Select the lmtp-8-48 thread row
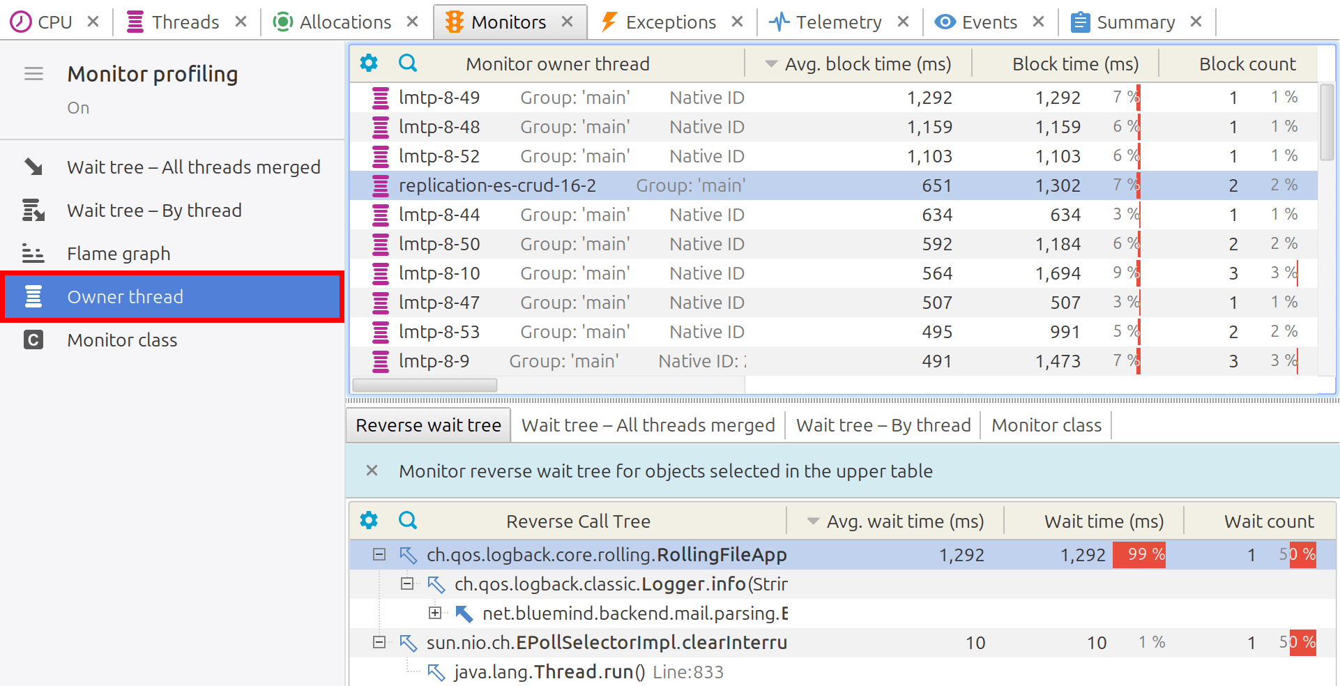The width and height of the screenshot is (1340, 686). 834,127
